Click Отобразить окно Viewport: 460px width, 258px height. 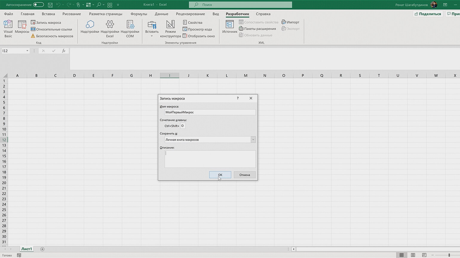199,36
